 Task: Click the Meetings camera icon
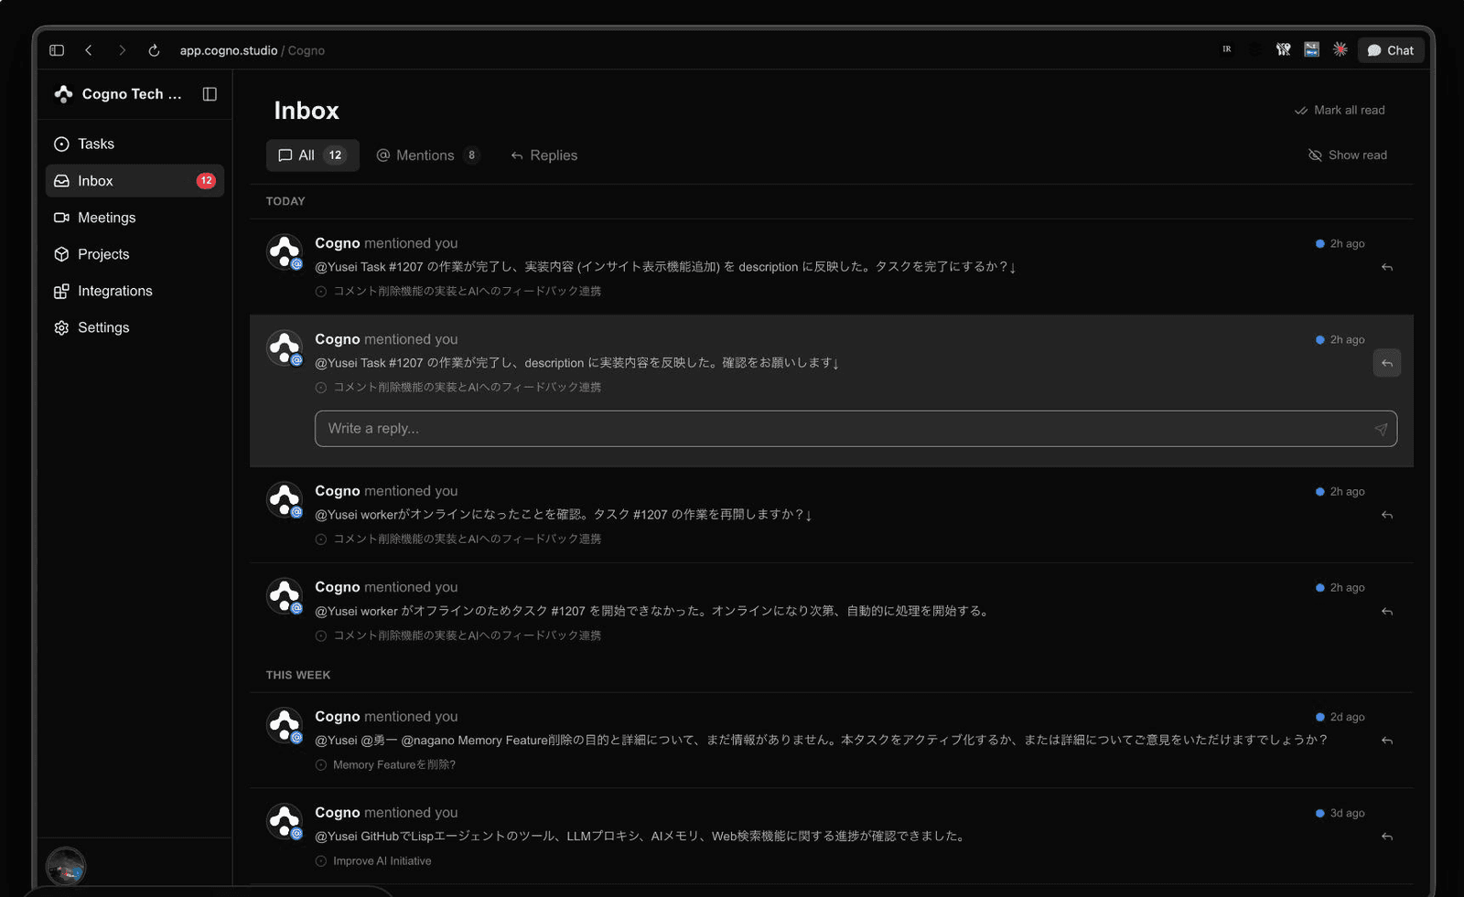(61, 218)
